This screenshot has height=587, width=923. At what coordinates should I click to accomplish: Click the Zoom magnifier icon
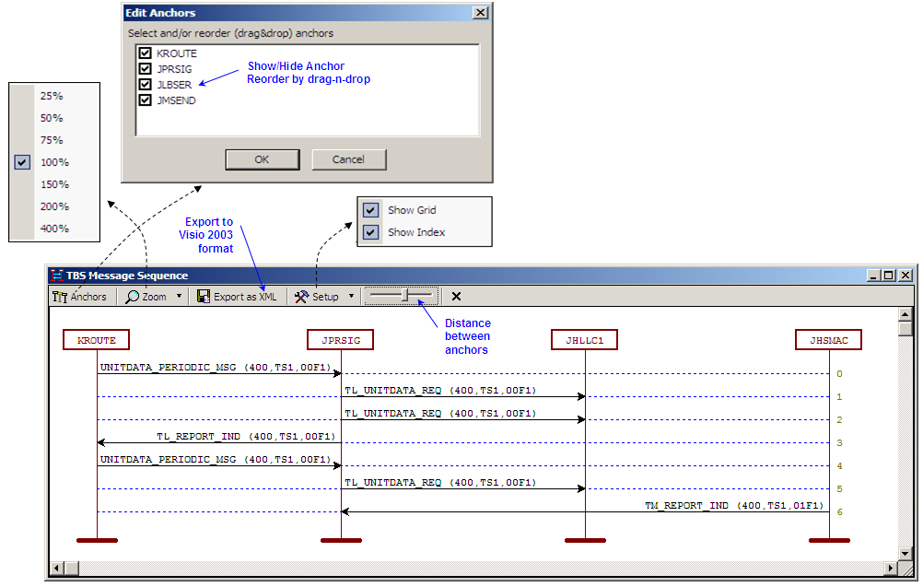[133, 297]
